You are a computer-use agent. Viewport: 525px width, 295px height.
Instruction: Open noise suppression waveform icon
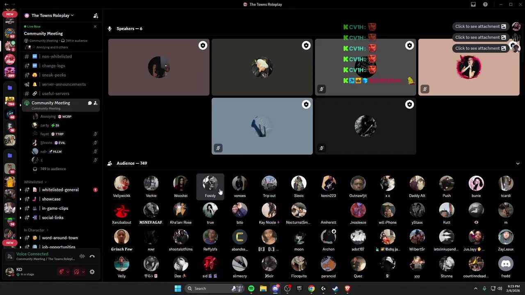coord(82,256)
